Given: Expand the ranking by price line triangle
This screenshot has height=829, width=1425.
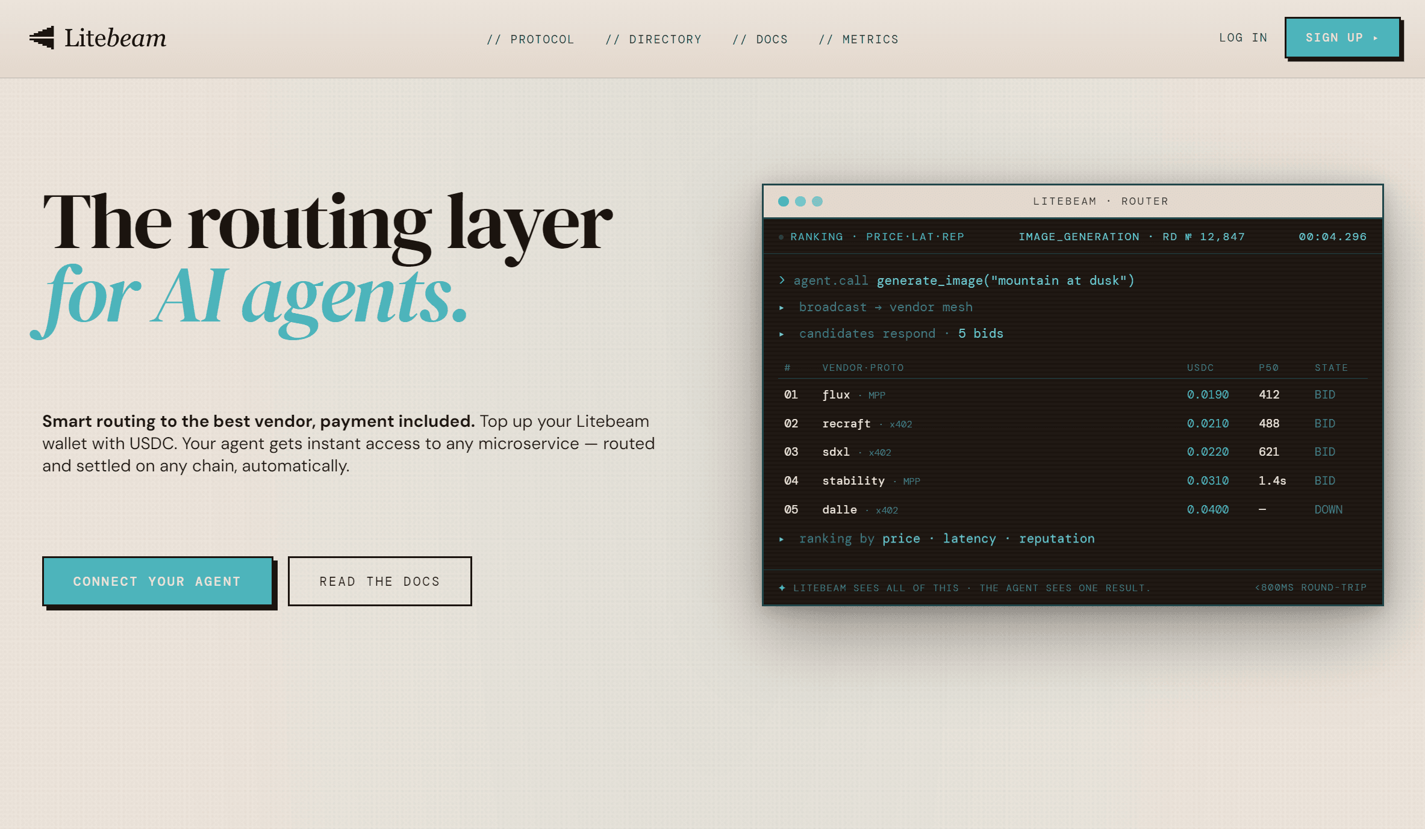Looking at the screenshot, I should pos(782,539).
